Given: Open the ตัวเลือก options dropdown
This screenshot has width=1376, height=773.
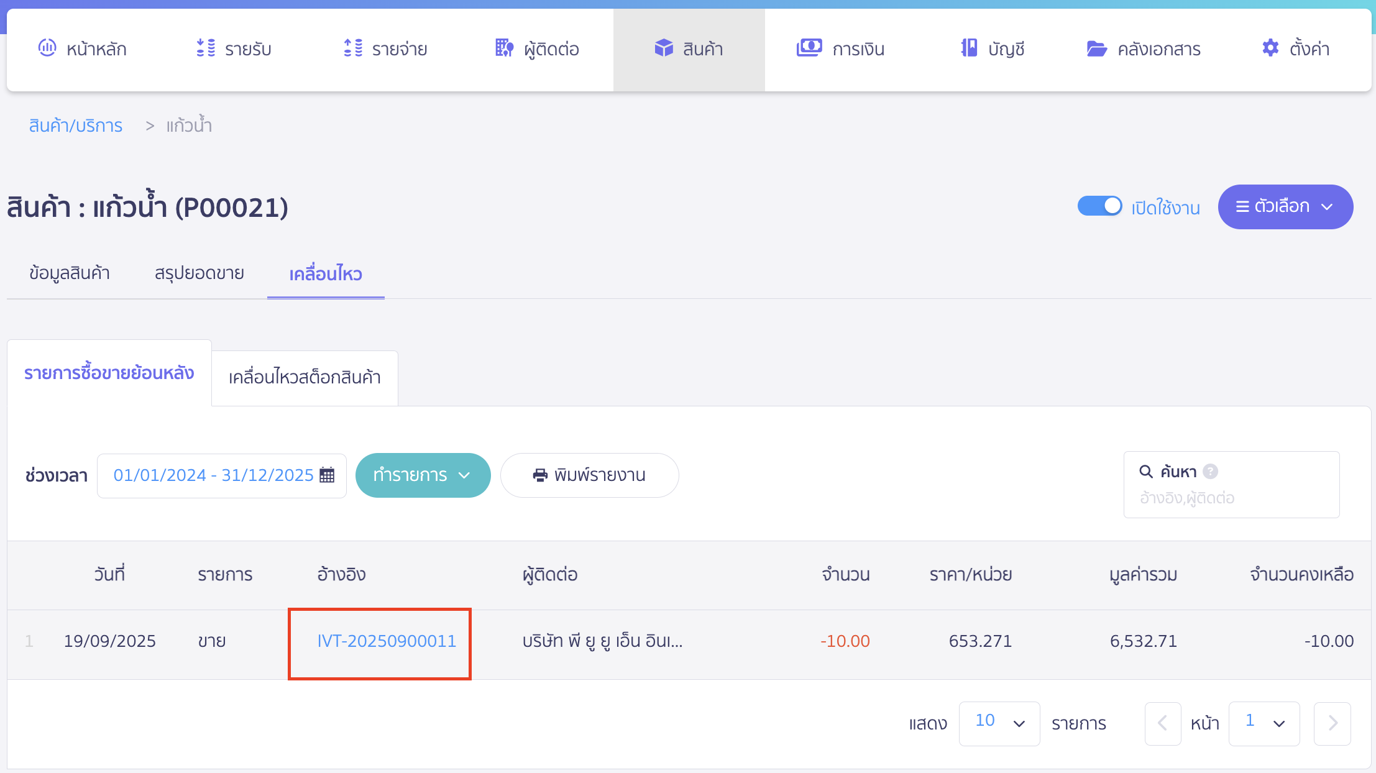Looking at the screenshot, I should (1285, 206).
